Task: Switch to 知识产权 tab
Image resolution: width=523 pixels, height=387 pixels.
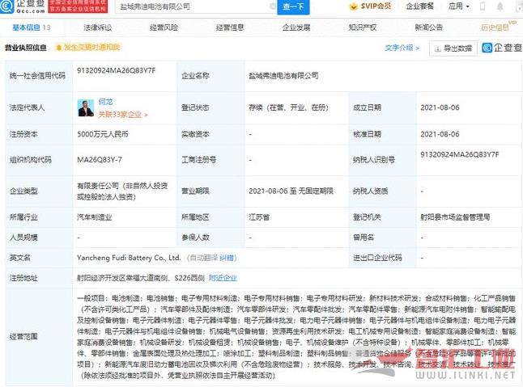Action: click(x=362, y=27)
